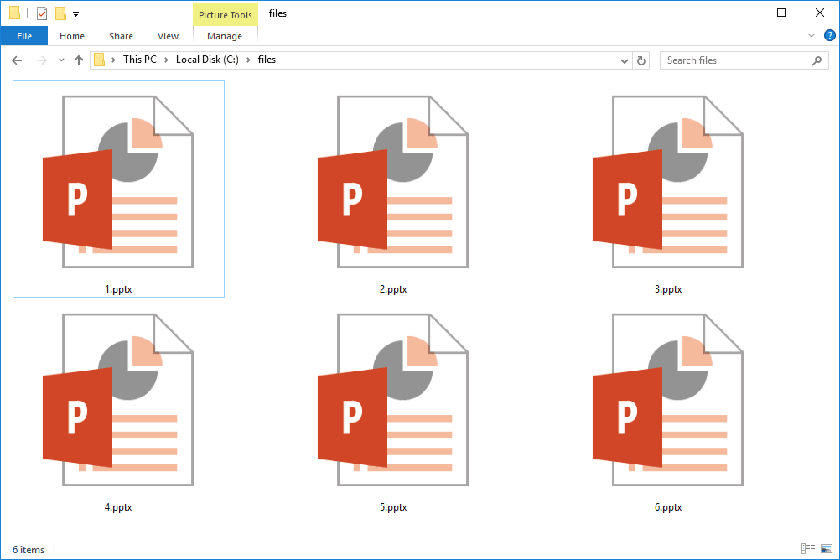Click the New Folder quick access icon

(x=60, y=13)
